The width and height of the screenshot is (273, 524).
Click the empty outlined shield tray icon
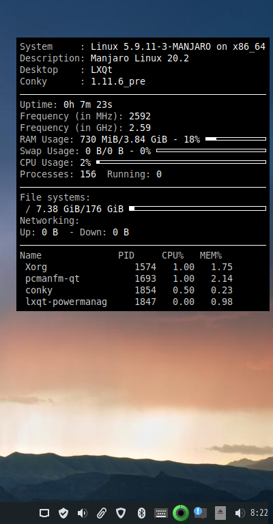(121, 513)
